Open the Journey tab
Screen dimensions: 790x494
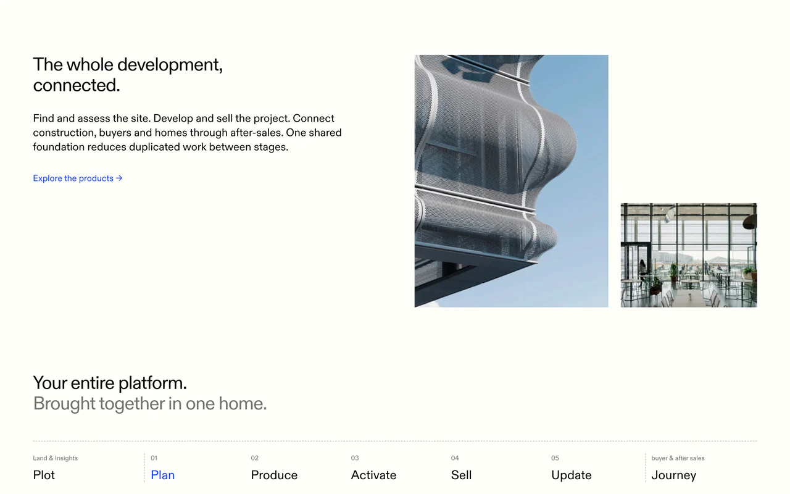pos(673,475)
